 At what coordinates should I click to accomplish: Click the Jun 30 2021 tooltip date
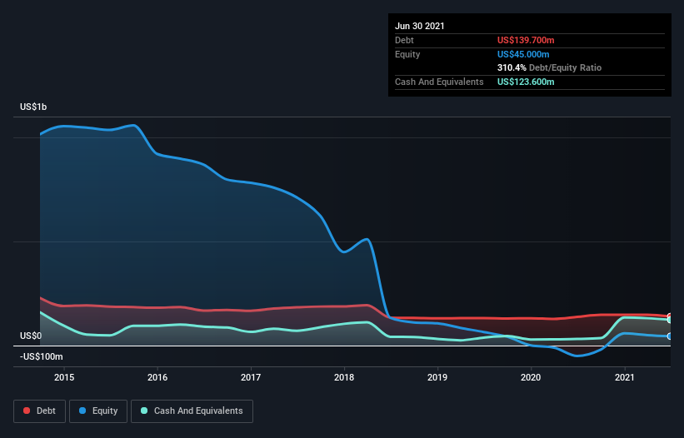coord(420,26)
